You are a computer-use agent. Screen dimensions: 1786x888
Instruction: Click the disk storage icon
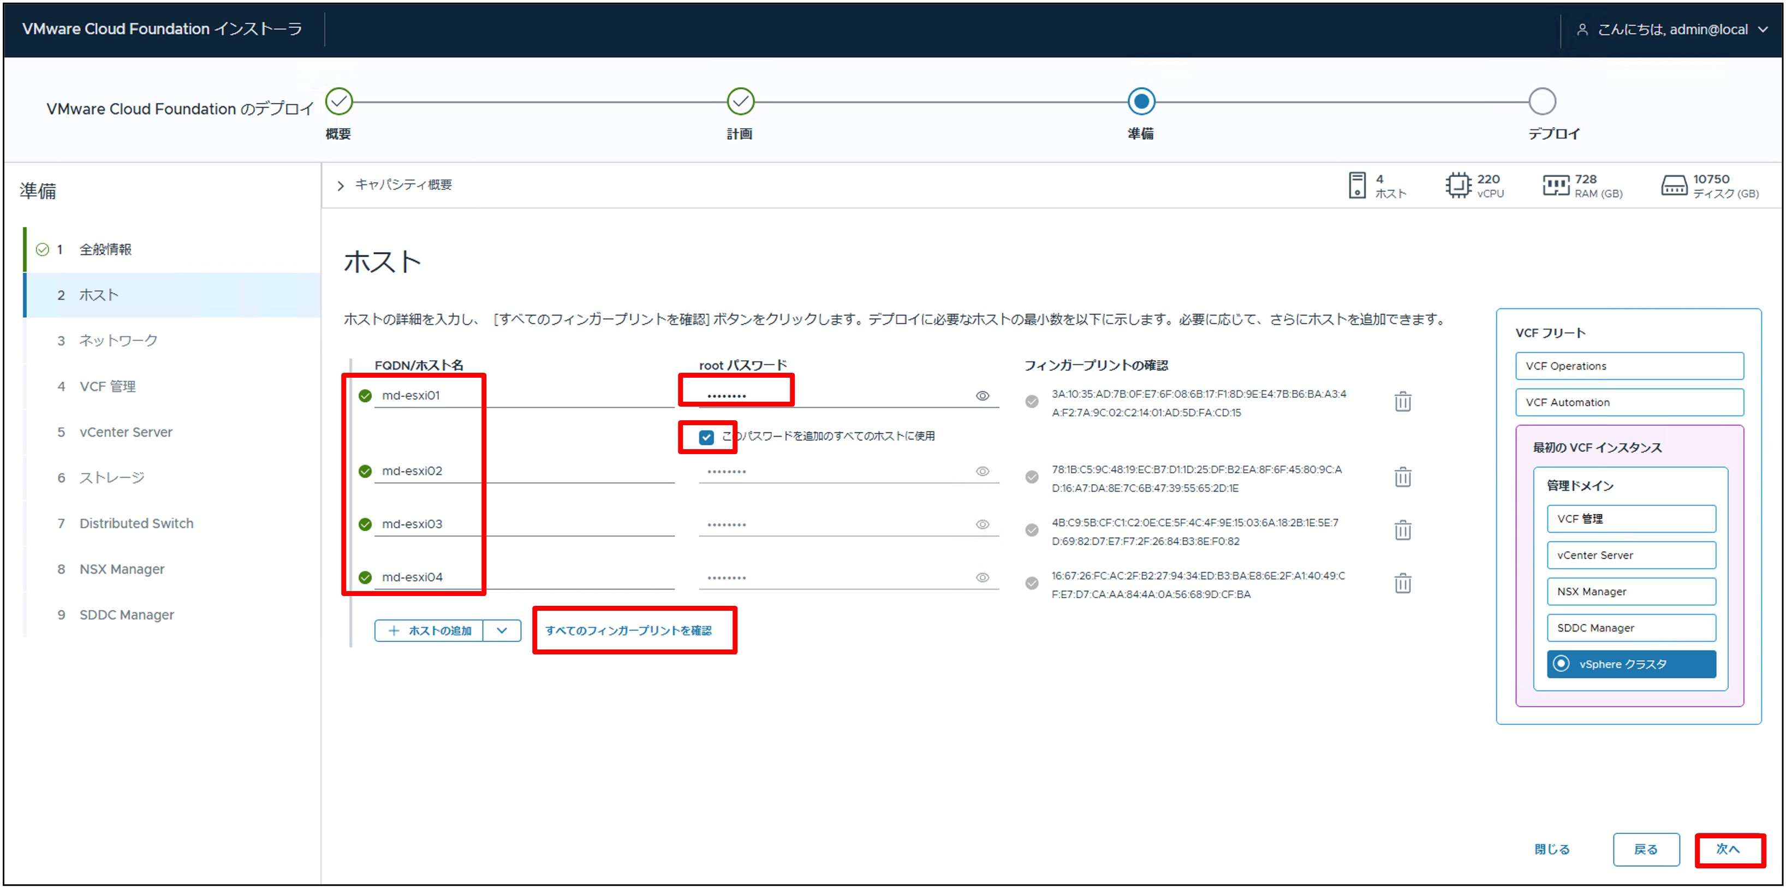[1675, 186]
